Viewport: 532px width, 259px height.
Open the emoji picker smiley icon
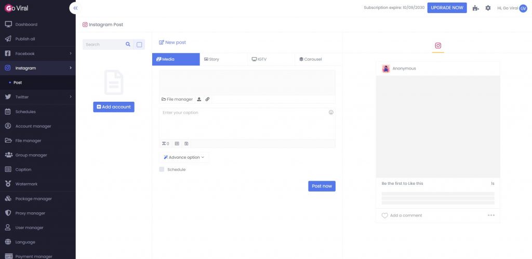(x=331, y=112)
